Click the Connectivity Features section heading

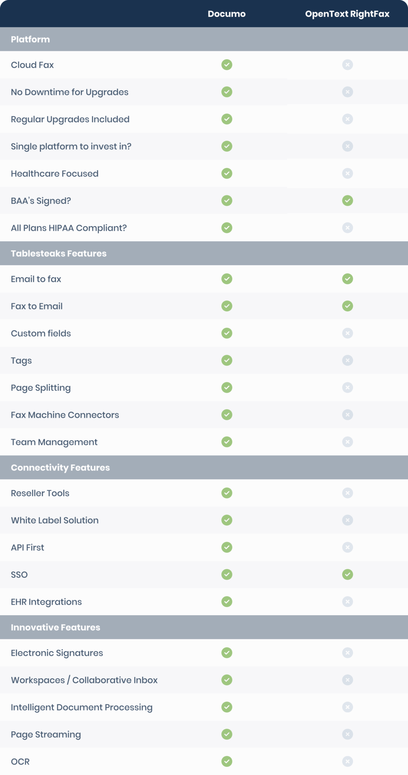point(60,467)
